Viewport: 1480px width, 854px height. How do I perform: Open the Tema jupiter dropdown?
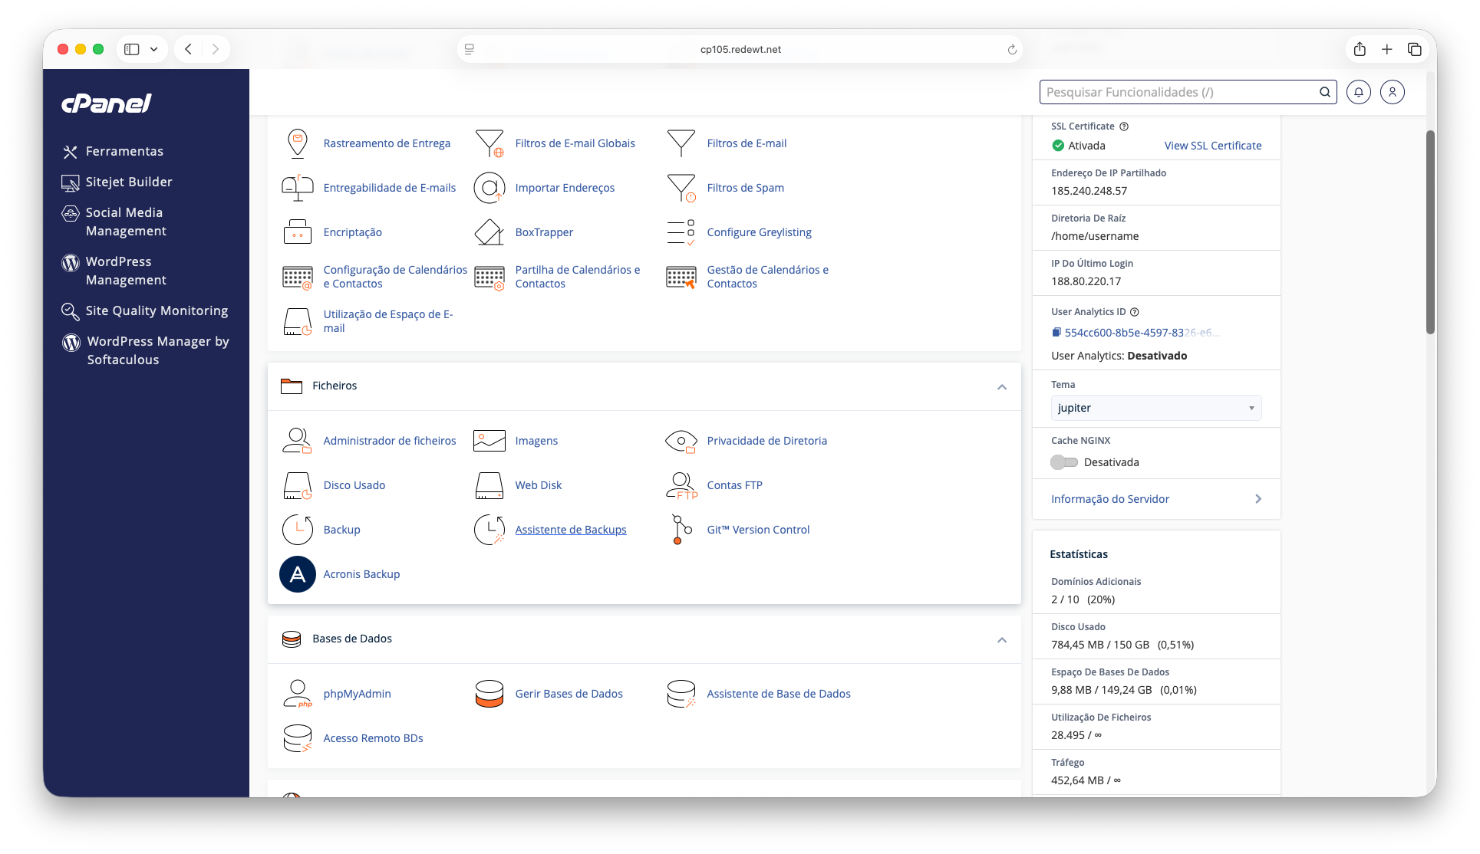click(x=1155, y=408)
